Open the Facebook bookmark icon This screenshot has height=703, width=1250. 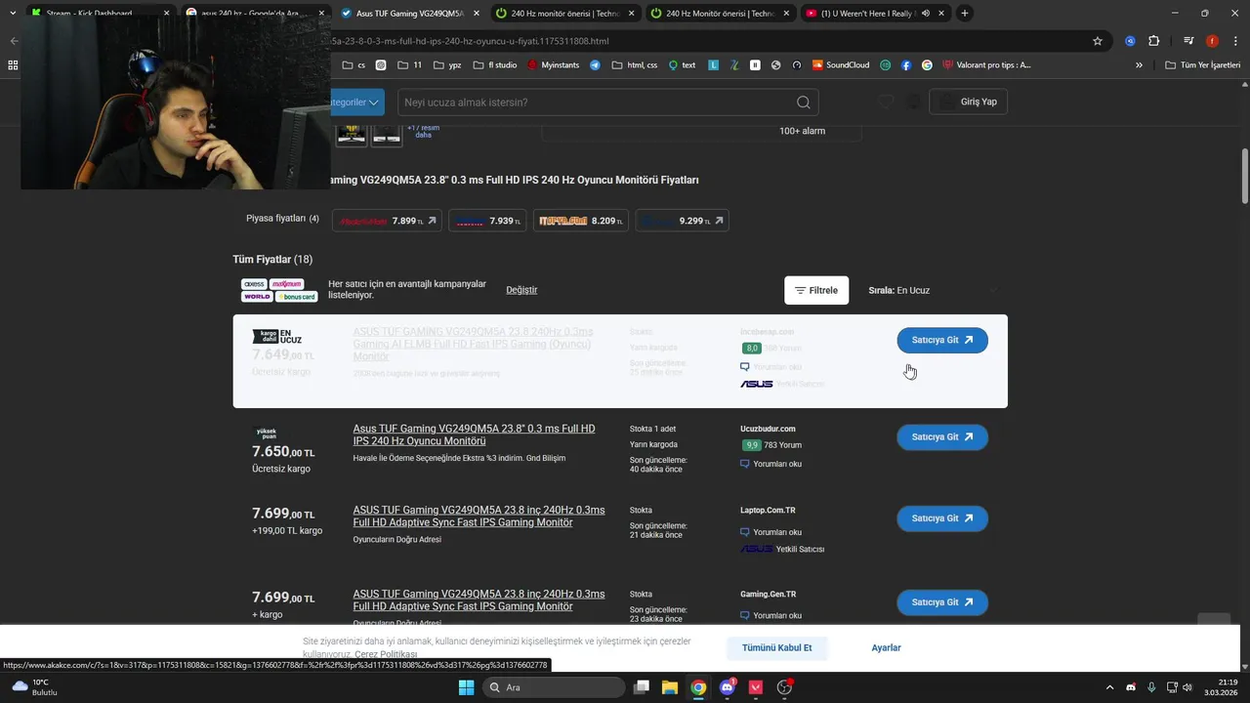point(906,65)
